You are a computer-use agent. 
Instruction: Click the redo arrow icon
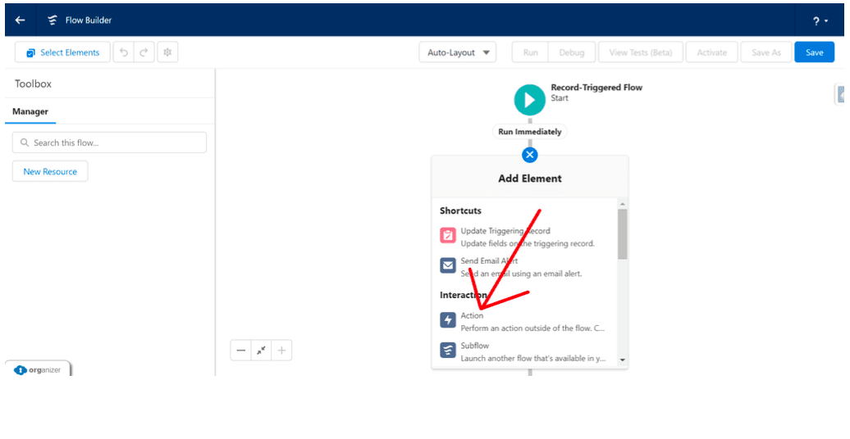tap(144, 52)
